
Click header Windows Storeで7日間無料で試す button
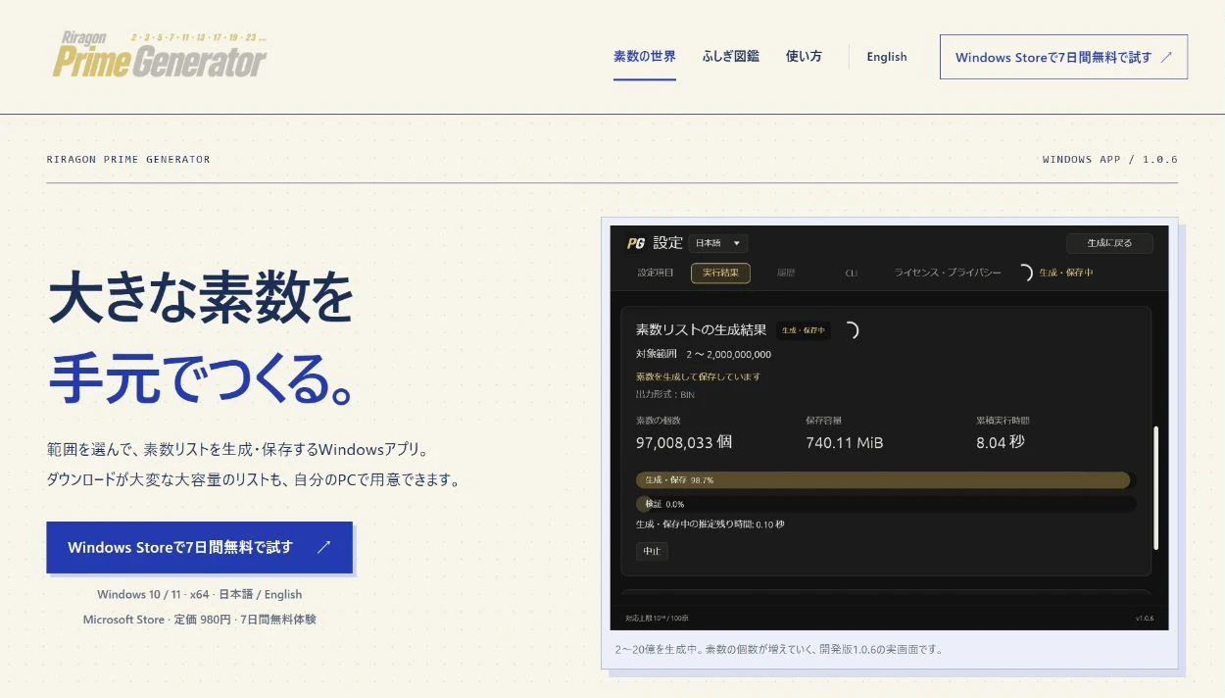[x=1063, y=57]
